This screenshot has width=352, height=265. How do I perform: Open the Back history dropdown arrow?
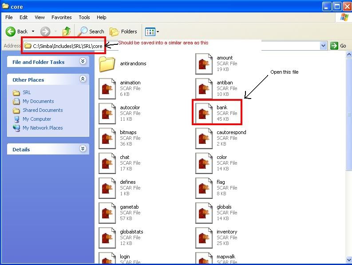pos(33,32)
